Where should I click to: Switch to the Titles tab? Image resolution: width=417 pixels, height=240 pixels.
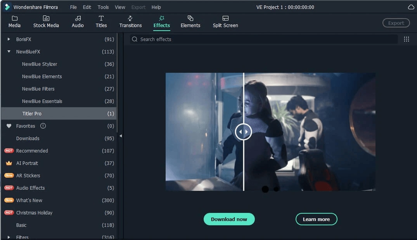101,22
